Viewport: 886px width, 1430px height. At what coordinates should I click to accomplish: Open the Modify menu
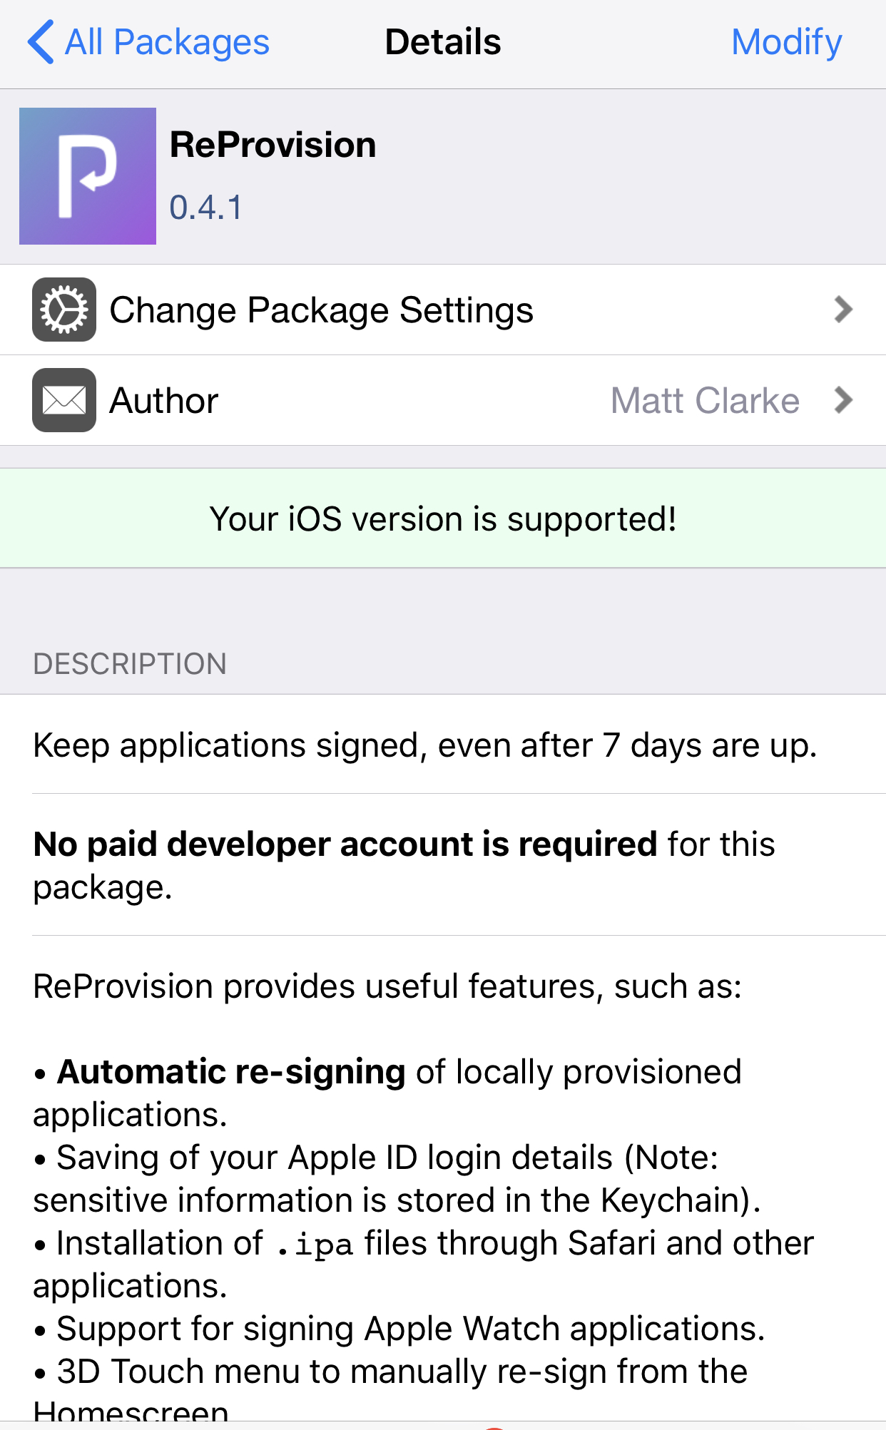787,42
